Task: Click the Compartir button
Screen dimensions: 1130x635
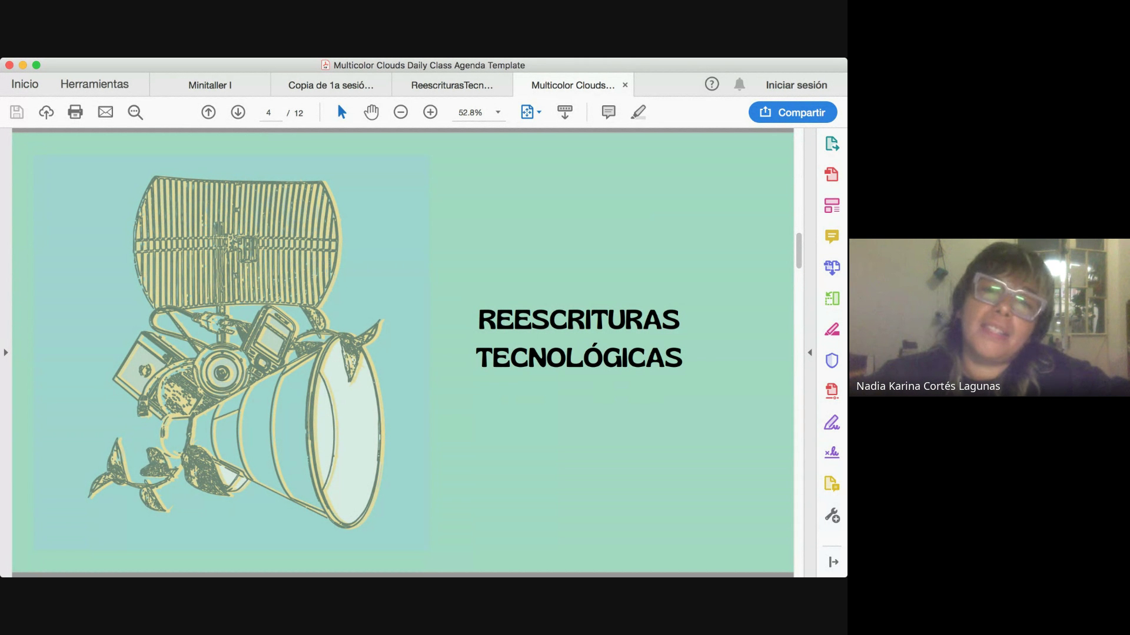Action: click(792, 112)
